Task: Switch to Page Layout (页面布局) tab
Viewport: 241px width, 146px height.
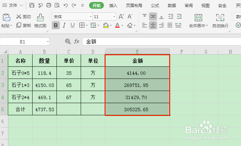Action: (134, 5)
